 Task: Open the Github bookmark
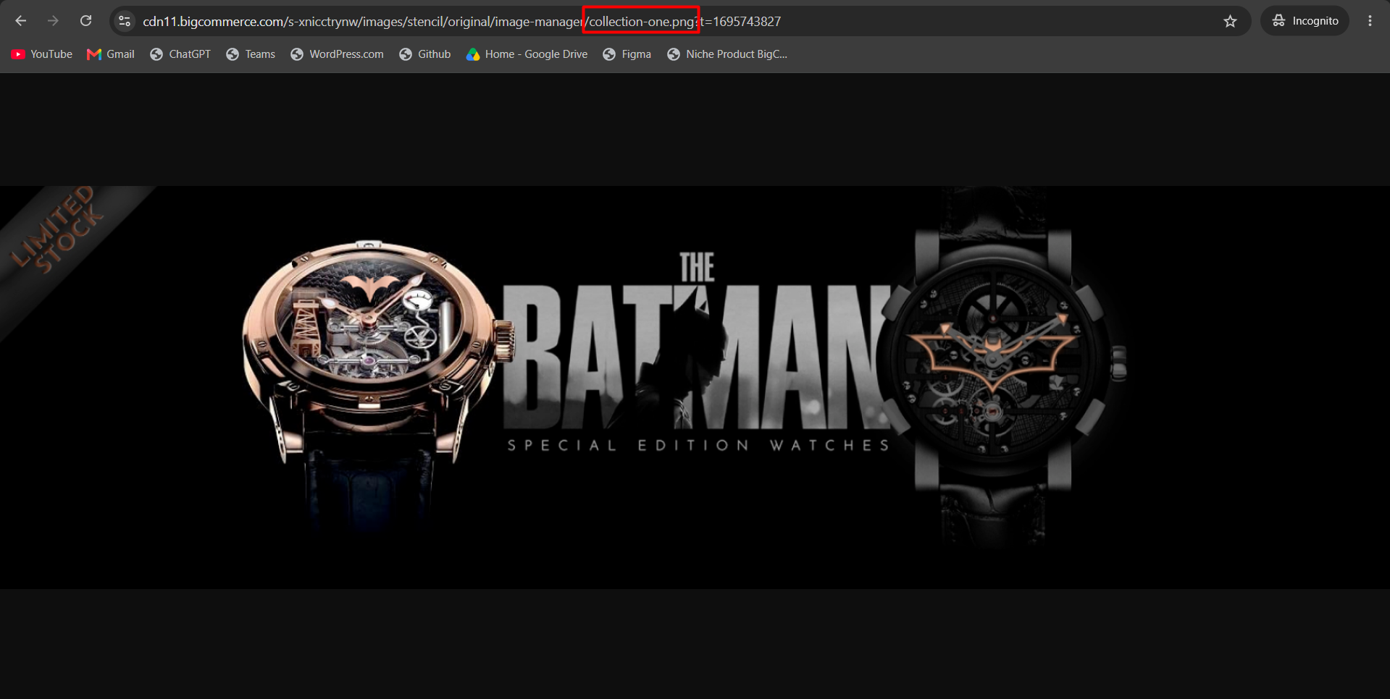pyautogui.click(x=425, y=54)
